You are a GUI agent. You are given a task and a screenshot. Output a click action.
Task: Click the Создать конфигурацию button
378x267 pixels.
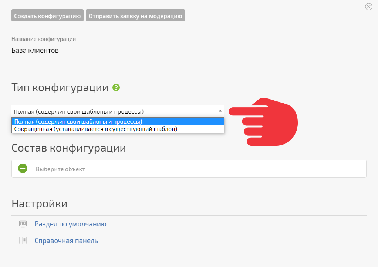47,15
